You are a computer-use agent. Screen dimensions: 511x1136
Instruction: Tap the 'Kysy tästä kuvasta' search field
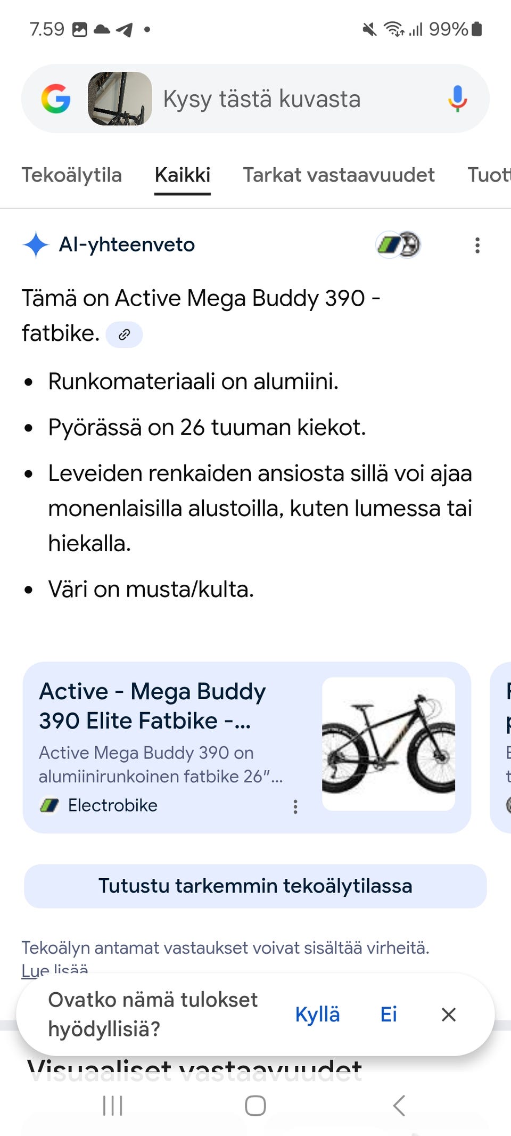262,99
